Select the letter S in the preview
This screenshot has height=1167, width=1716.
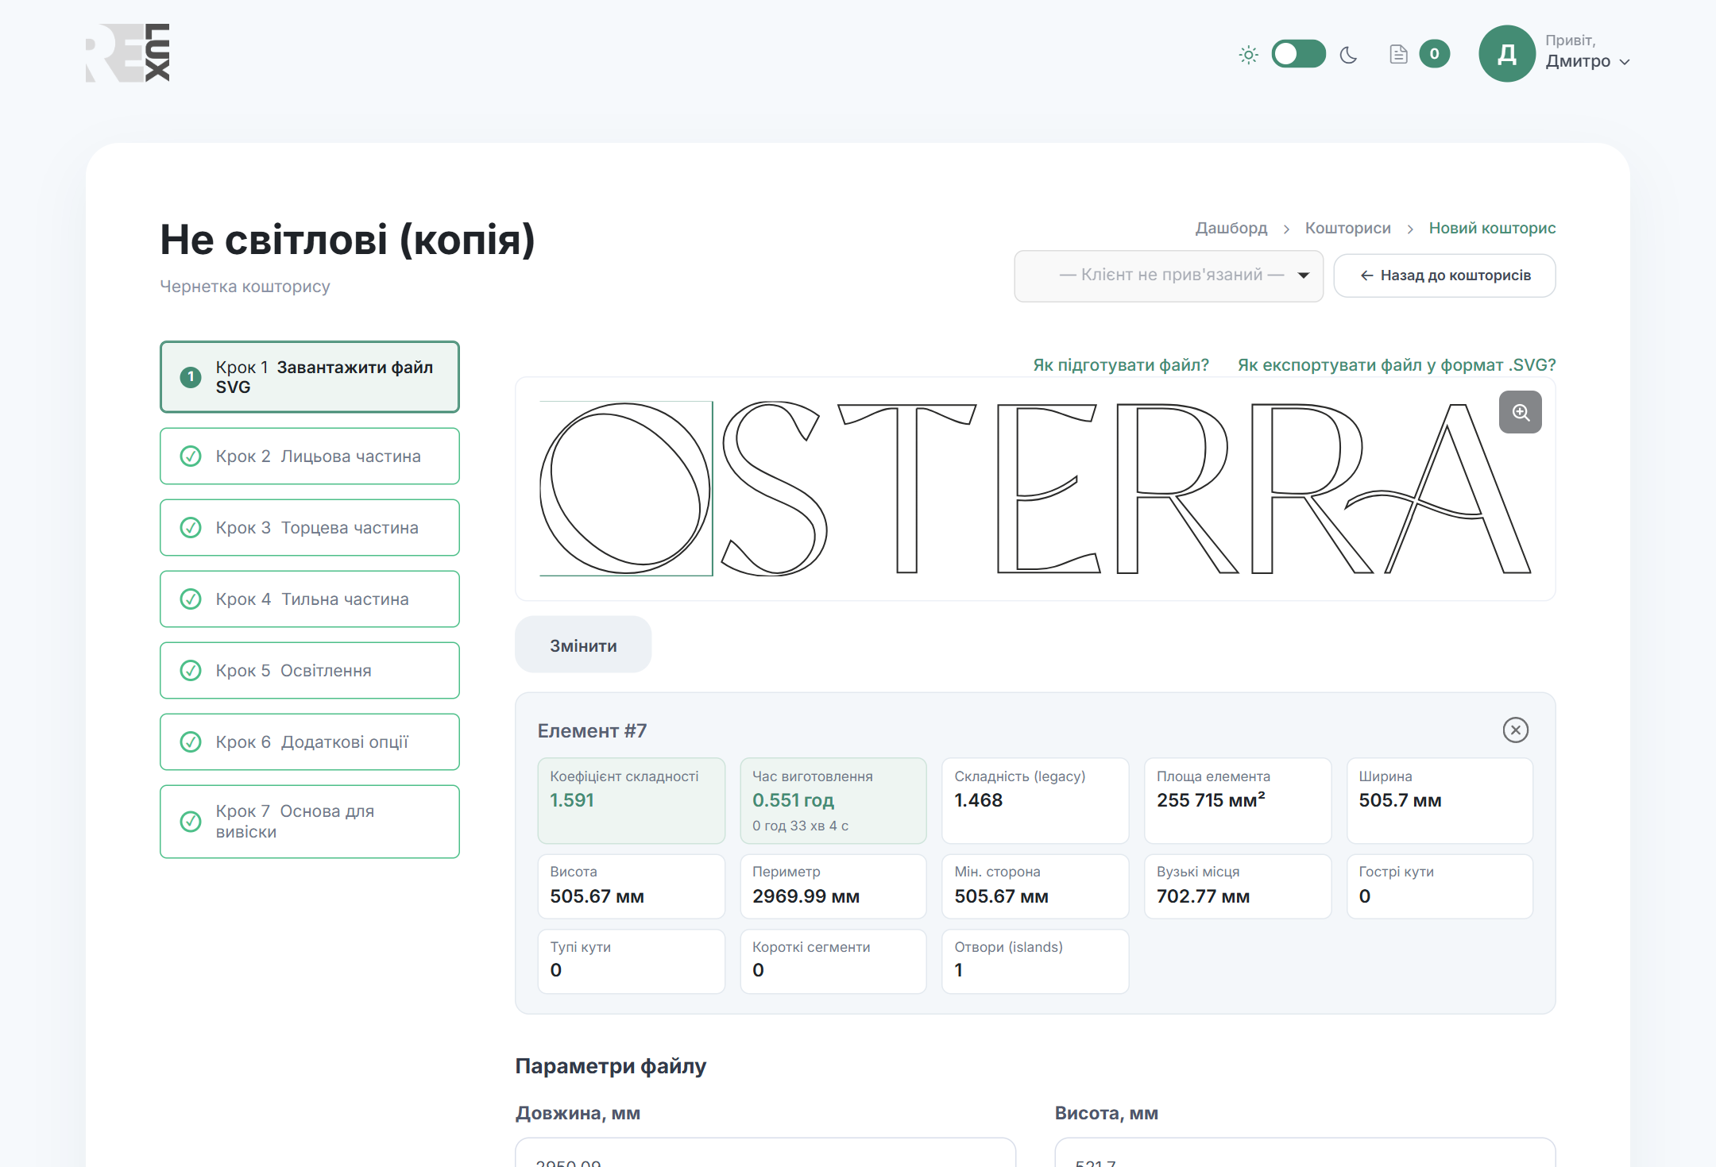pyautogui.click(x=775, y=488)
